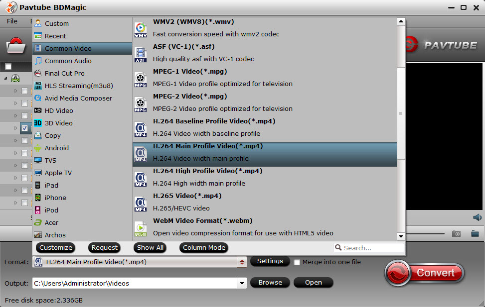Uncheck the ticked title checkbox
485x307 pixels.
click(25, 128)
